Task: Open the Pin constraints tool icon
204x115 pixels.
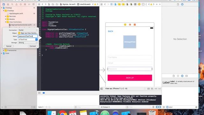Action: tap(156, 89)
